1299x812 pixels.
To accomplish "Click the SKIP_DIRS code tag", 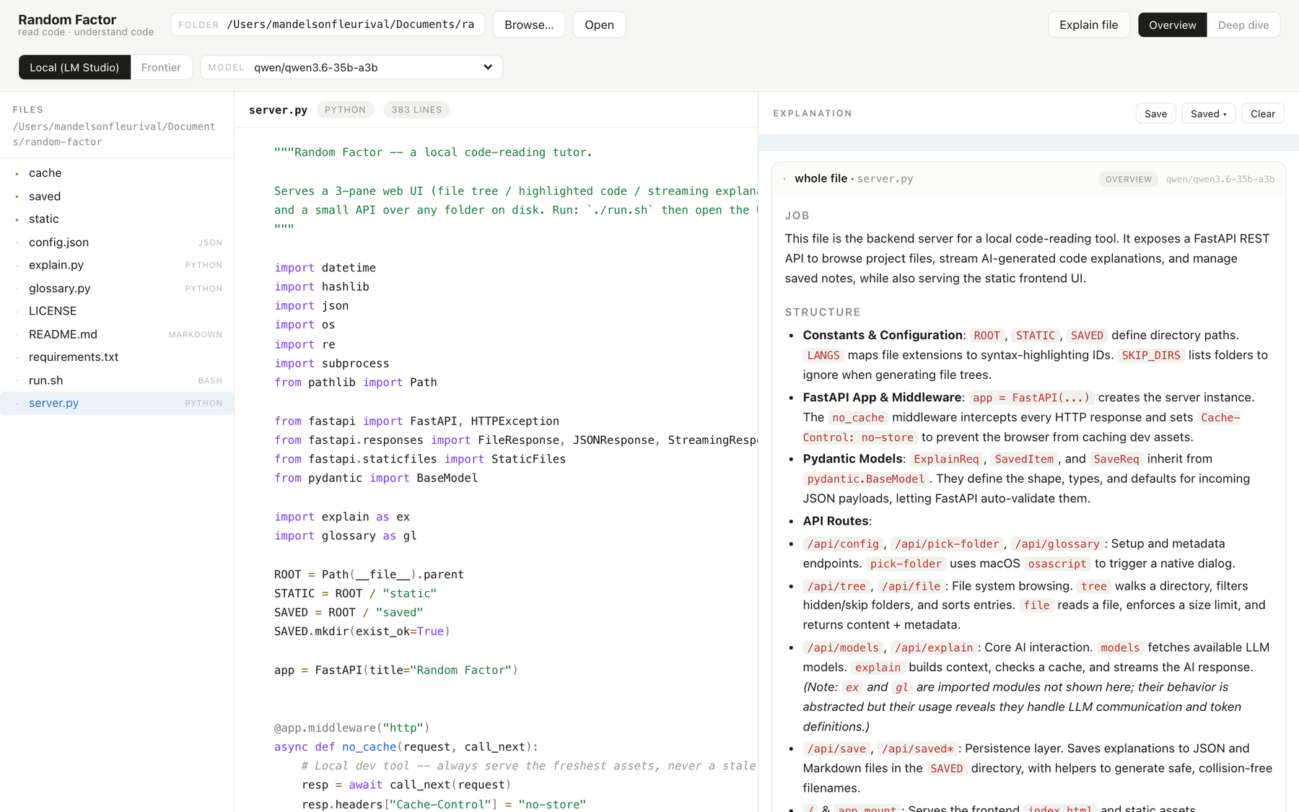I will (1151, 355).
